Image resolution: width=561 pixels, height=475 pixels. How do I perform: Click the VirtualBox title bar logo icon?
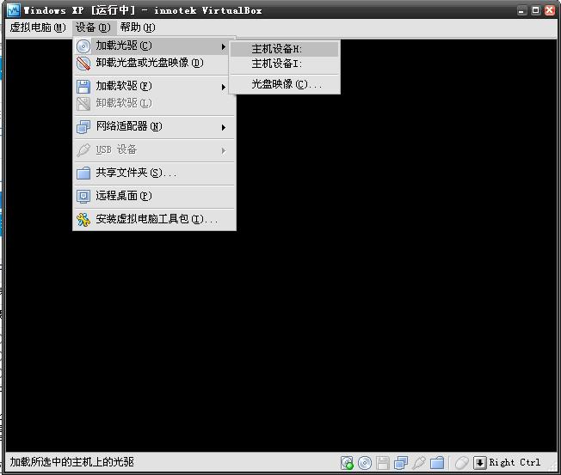pyautogui.click(x=14, y=10)
